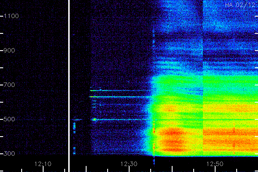Click the white vertical time marker line

tap(69, 86)
